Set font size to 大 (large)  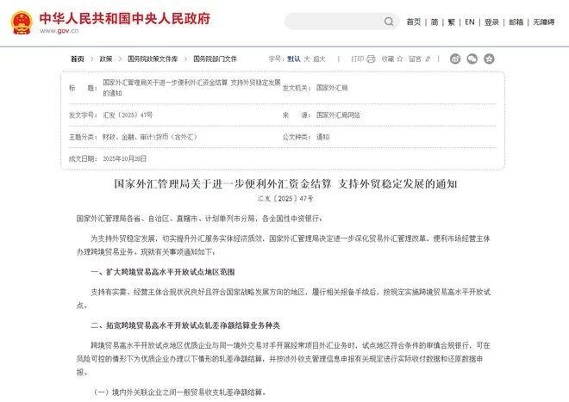tap(307, 59)
